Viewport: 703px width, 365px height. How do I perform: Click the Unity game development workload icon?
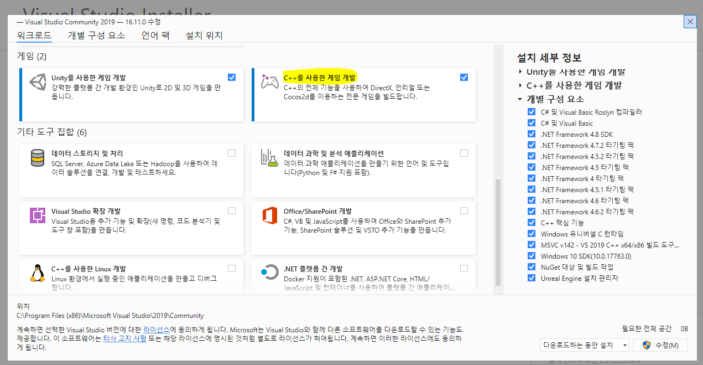tap(38, 83)
